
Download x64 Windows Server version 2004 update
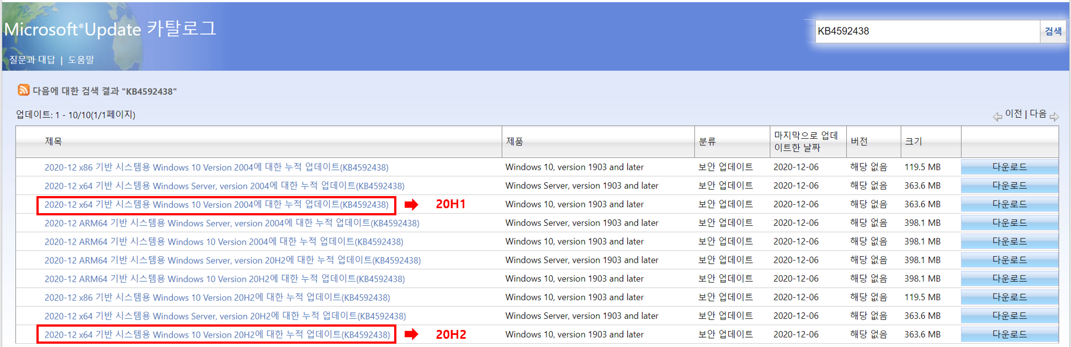(1010, 186)
